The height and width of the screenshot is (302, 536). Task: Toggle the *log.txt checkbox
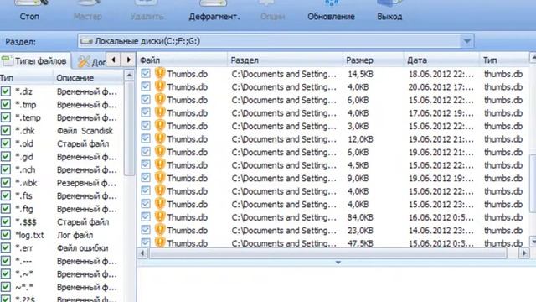6,235
